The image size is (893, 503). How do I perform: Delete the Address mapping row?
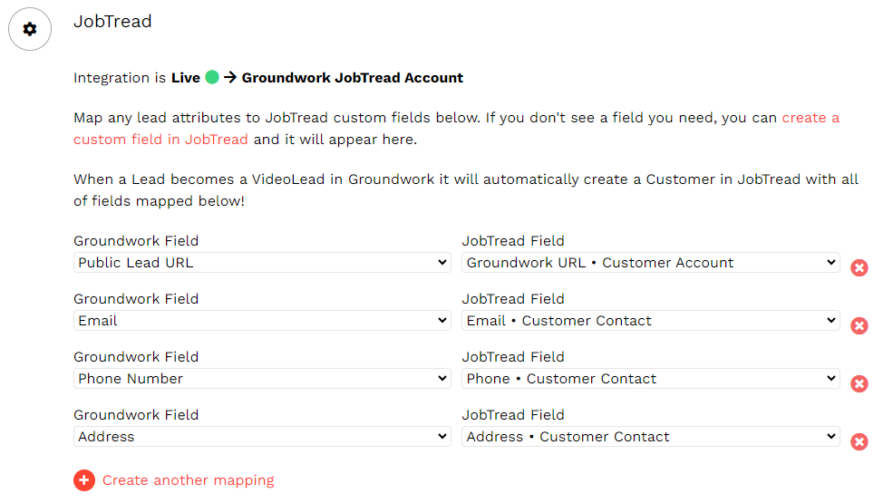(x=859, y=441)
